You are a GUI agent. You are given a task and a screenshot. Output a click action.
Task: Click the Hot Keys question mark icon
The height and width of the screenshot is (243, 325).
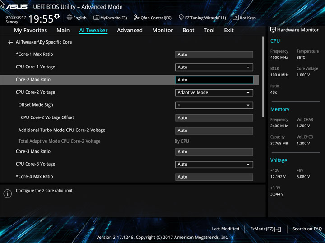[x=236, y=18]
